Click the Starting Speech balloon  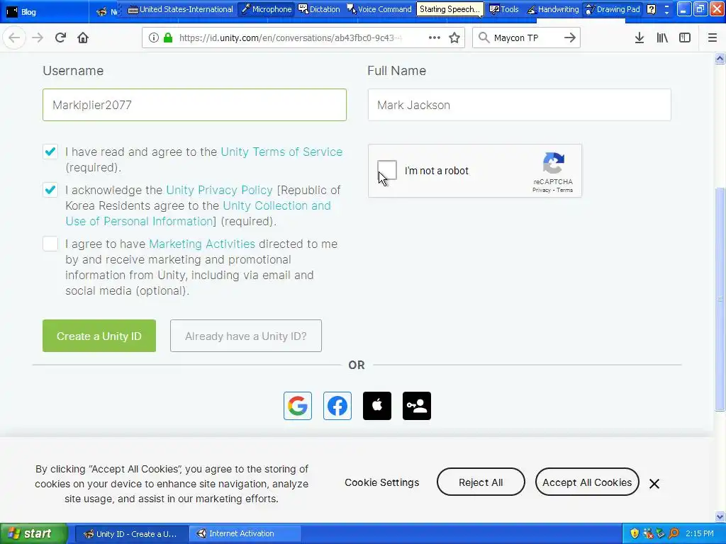click(x=449, y=9)
